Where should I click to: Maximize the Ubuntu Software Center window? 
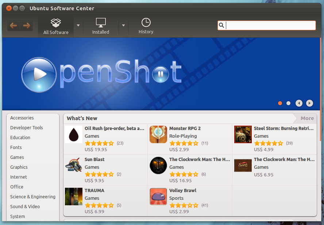tap(22, 8)
